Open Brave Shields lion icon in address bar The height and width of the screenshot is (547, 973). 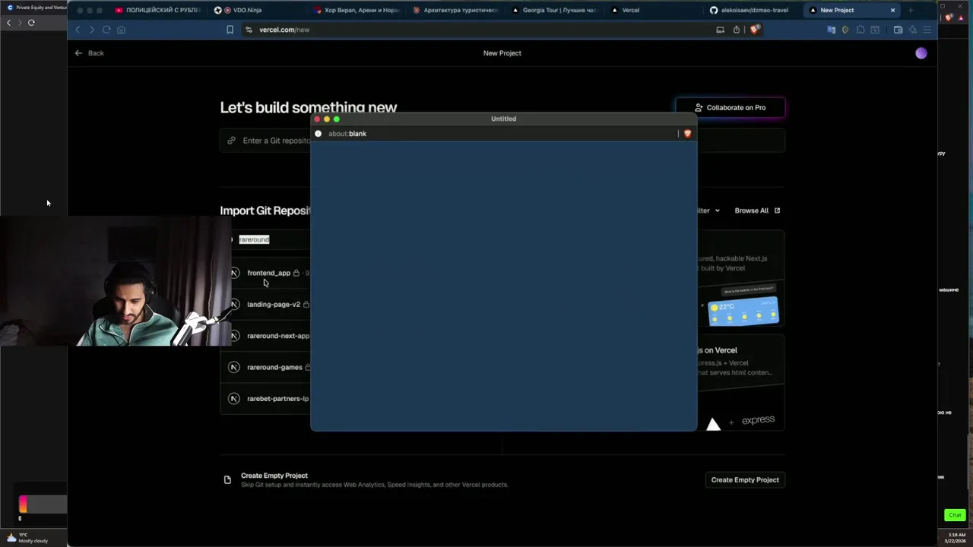[x=754, y=30]
